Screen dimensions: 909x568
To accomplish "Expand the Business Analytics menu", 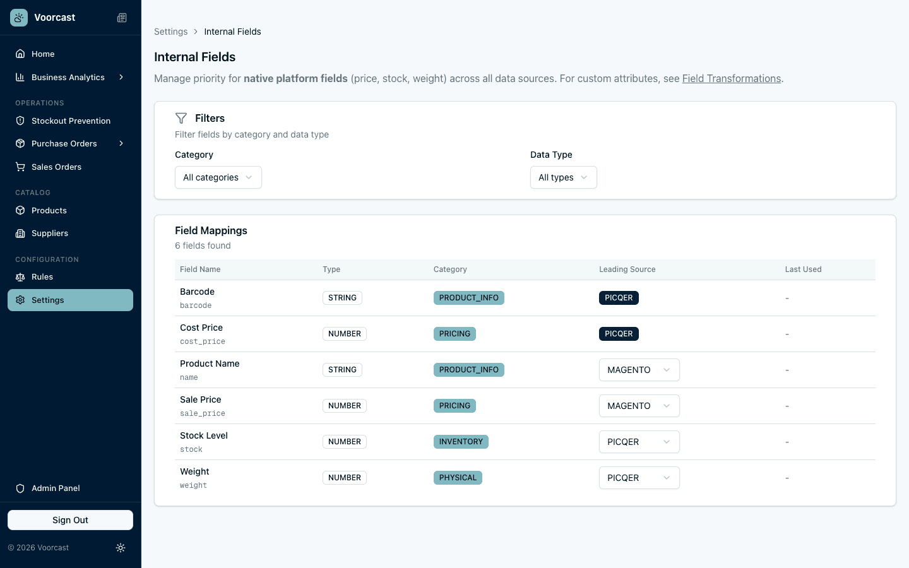I will [x=68, y=77].
